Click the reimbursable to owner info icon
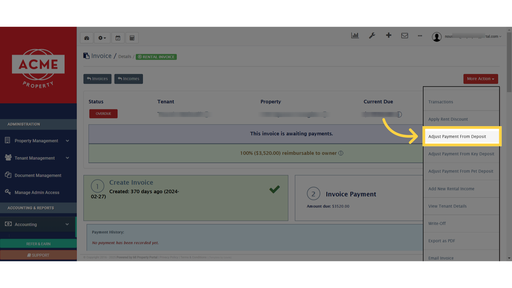Image resolution: width=512 pixels, height=288 pixels. pos(341,153)
